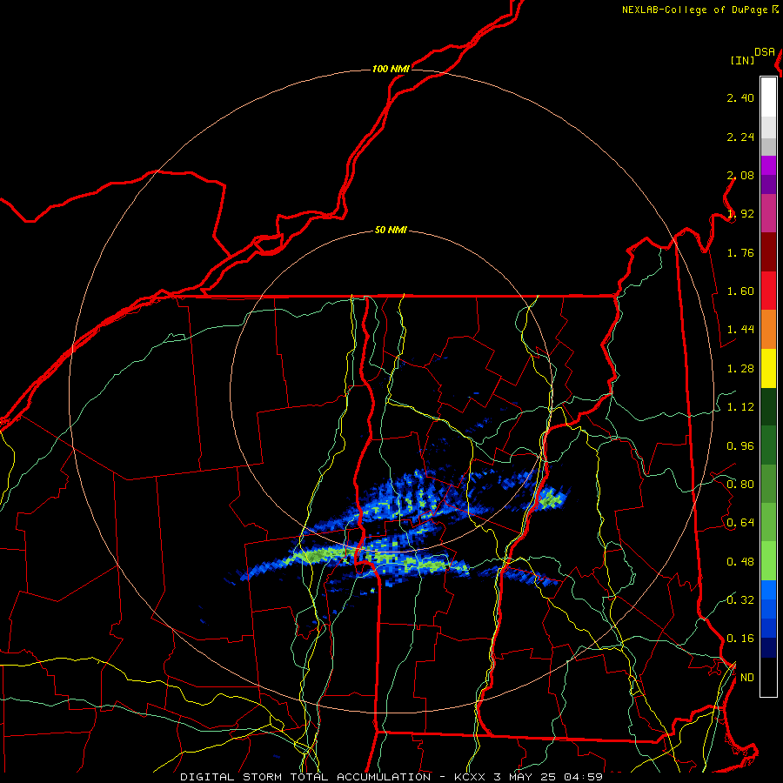This screenshot has width=783, height=783.
Task: Click the 1.76 legend value
Action: tap(740, 252)
